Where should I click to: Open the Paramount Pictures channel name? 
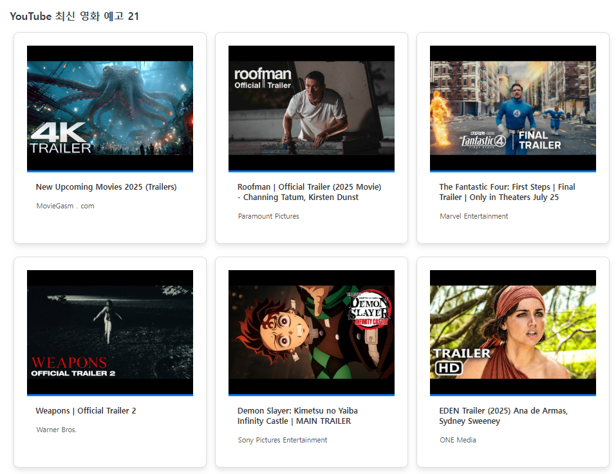tap(268, 216)
